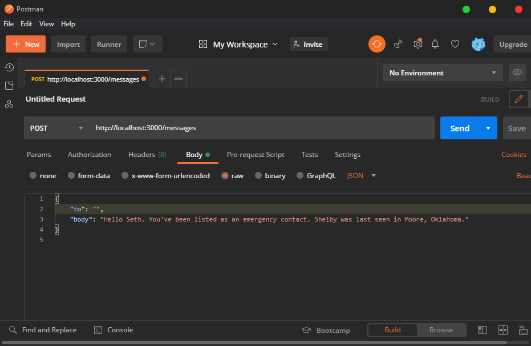This screenshot has width=531, height=346.
Task: Open the History sidebar icon
Action: tap(9, 67)
